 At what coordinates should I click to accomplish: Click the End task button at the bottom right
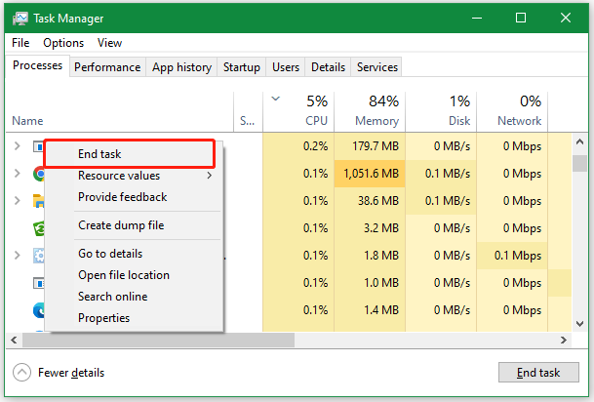(538, 373)
